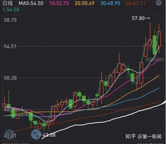Click the brown 60:47.11 moving average label
Image resolution: width=166 pixels, height=144 pixels.
pos(136,3)
